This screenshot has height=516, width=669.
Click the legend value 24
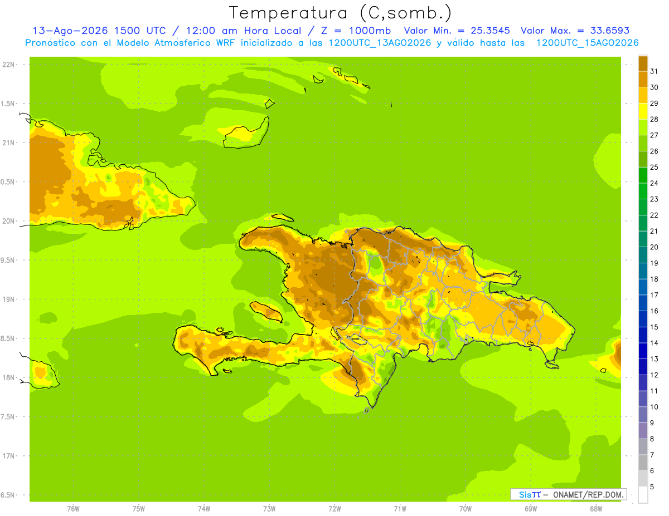(x=654, y=183)
